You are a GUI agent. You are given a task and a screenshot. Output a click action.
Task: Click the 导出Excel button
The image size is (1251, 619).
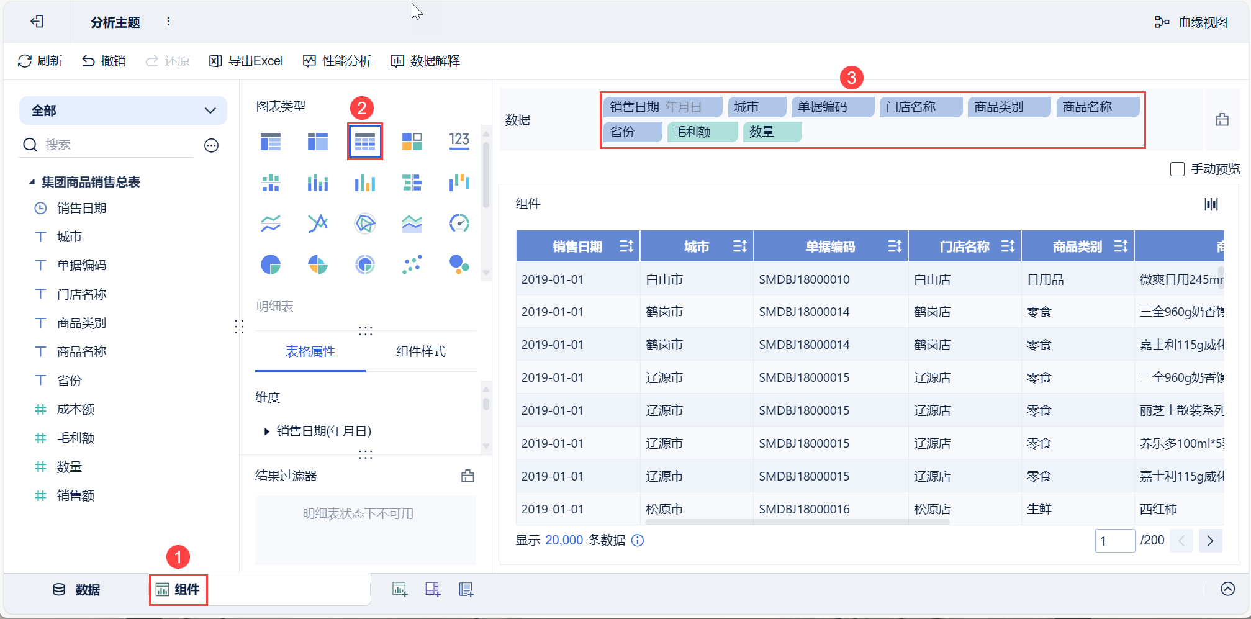click(x=246, y=61)
